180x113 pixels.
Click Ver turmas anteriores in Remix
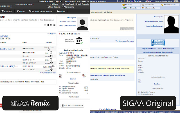click(48, 73)
